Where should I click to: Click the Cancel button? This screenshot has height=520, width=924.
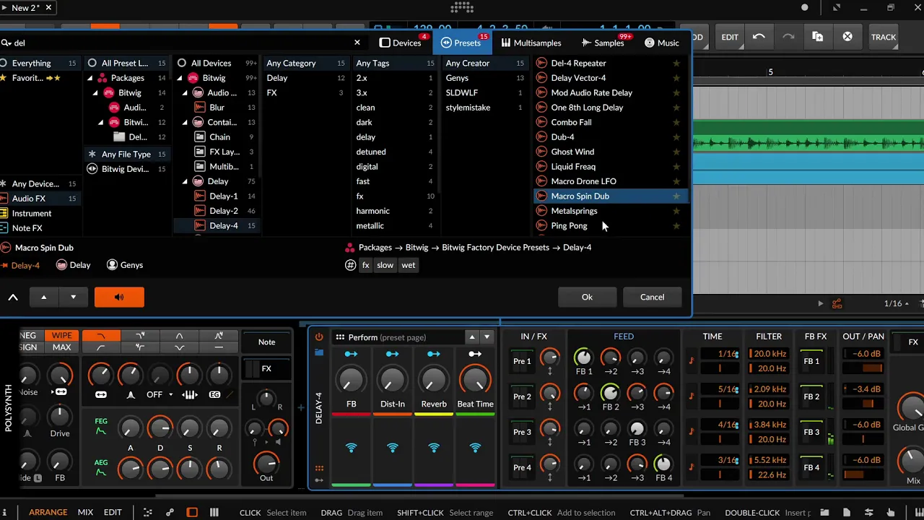click(x=652, y=297)
